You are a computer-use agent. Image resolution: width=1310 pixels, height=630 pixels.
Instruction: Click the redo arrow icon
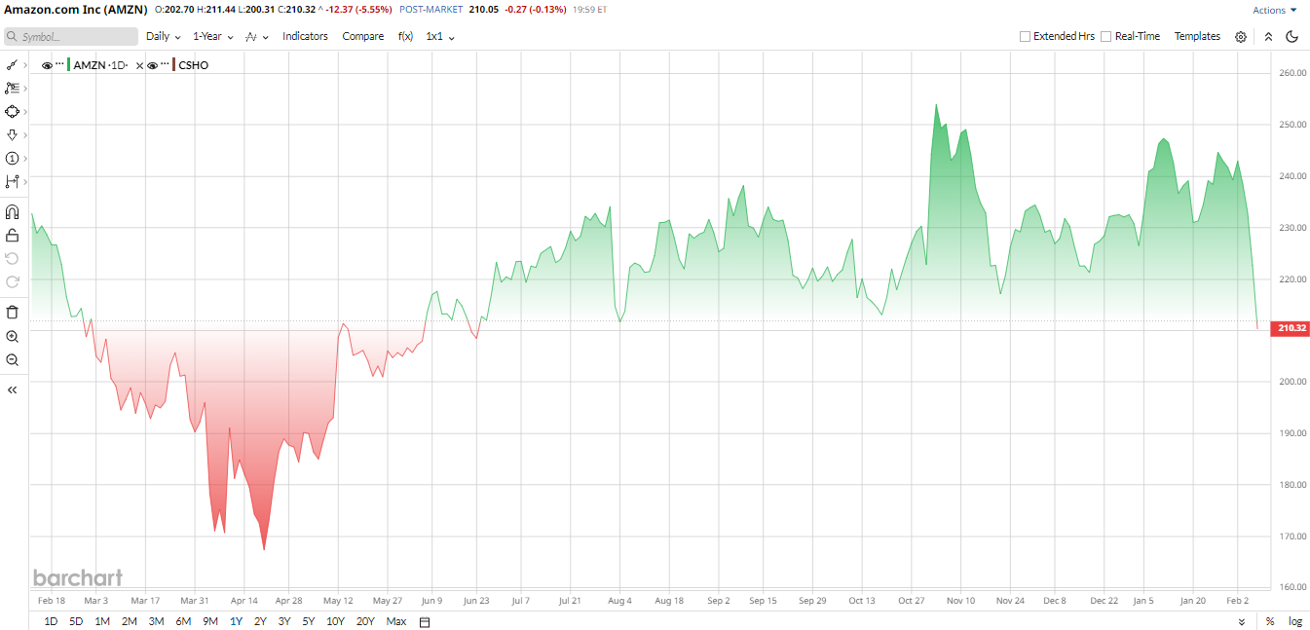(13, 281)
